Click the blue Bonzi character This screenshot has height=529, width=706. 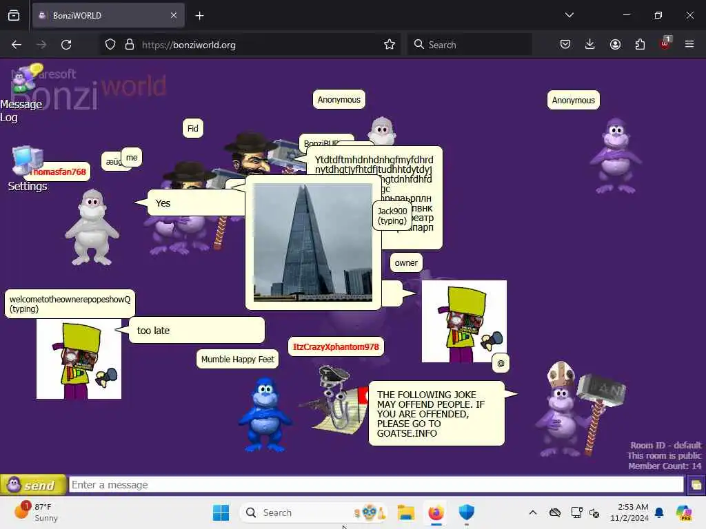[265, 414]
